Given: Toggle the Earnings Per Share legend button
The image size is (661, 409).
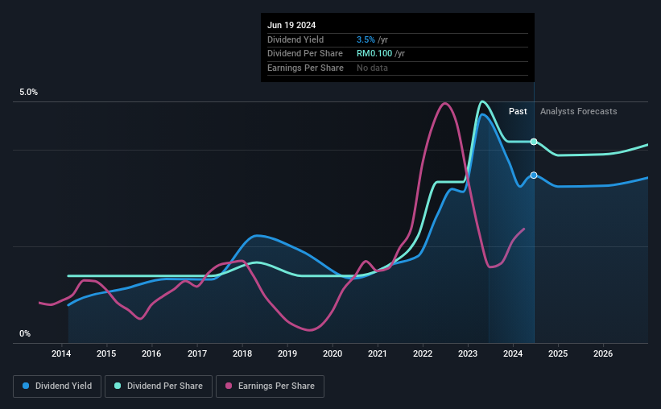Looking at the screenshot, I should coord(270,386).
